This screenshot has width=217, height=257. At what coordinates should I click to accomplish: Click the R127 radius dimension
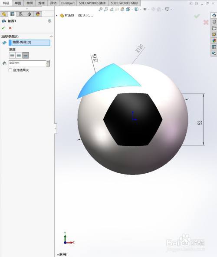pyautogui.click(x=95, y=58)
